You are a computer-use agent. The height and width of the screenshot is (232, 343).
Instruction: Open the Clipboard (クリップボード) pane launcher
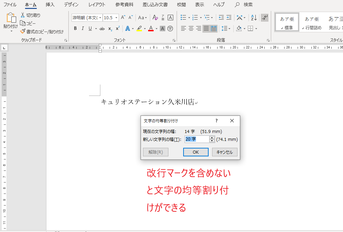(x=66, y=41)
